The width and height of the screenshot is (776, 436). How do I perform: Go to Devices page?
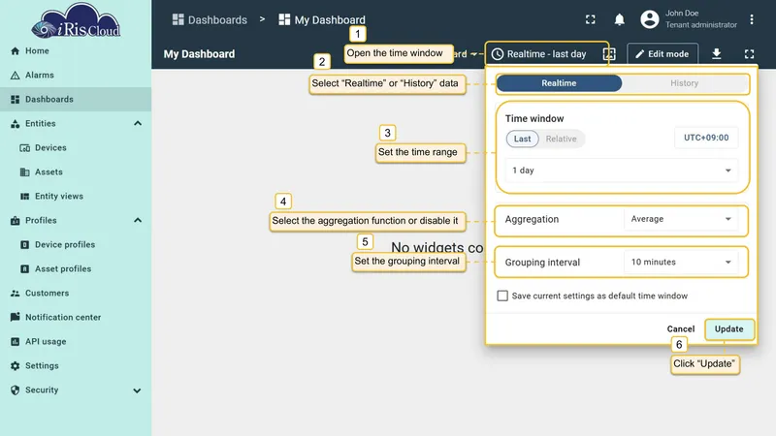pyautogui.click(x=76, y=148)
